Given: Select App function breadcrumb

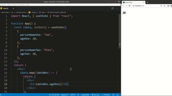Looking at the screenshot, I should click(x=43, y=13).
